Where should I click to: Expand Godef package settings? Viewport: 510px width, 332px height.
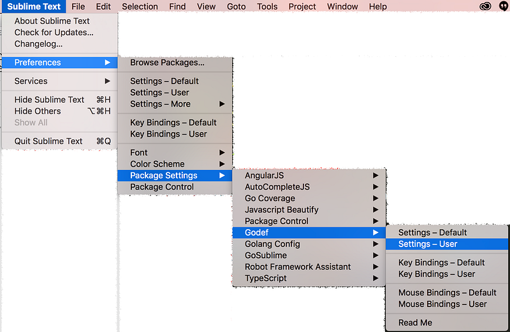coord(309,232)
